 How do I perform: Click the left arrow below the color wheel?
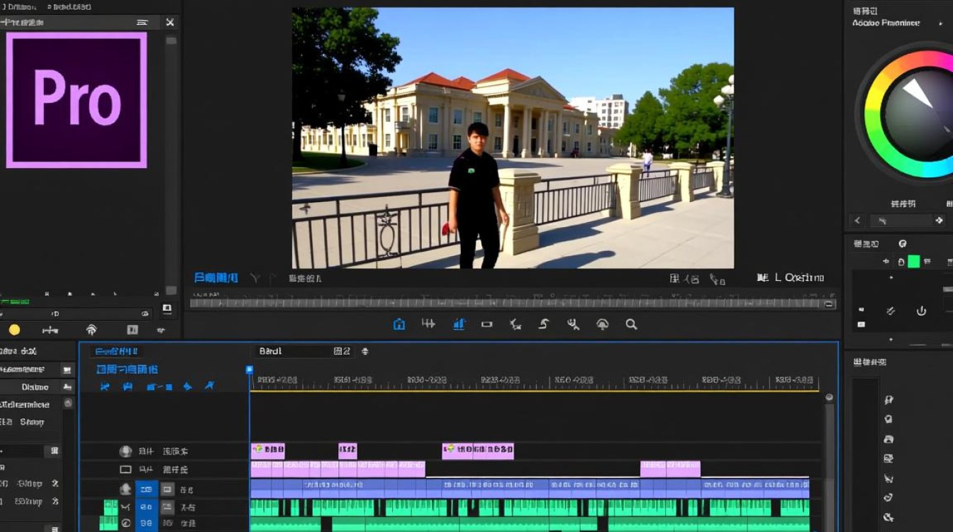point(857,221)
